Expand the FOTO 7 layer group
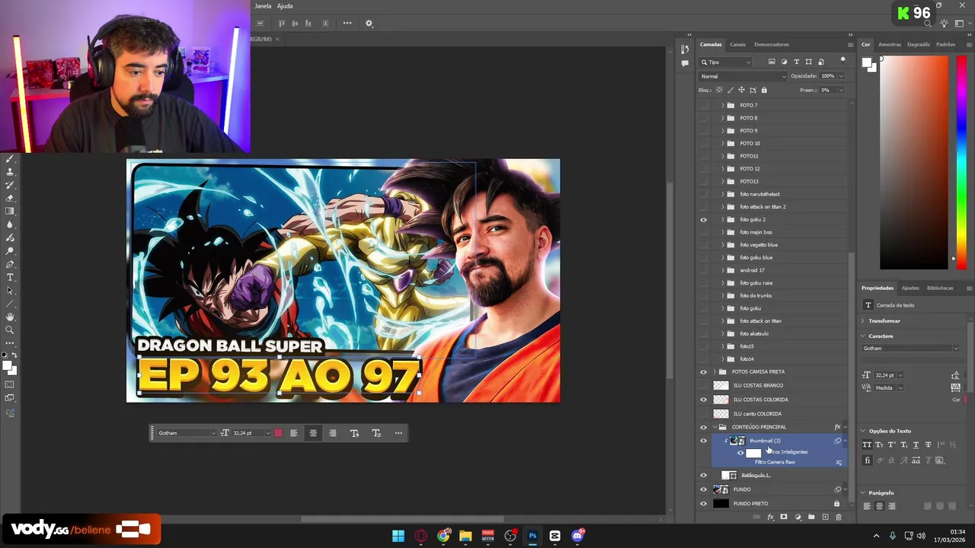This screenshot has height=548, width=975. (722, 106)
